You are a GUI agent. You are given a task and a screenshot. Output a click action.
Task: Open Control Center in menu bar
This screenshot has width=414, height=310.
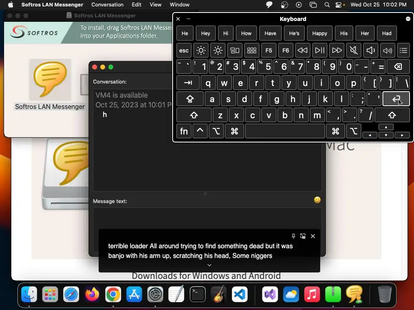tap(338, 5)
